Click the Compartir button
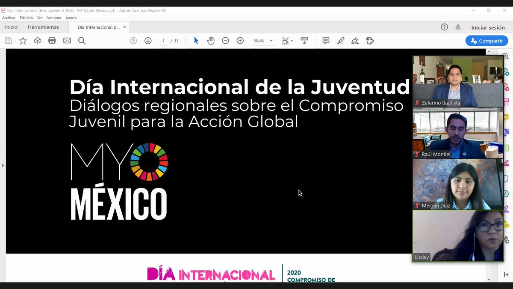 486,41
